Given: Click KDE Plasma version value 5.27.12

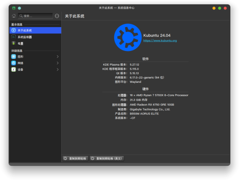Looking at the screenshot, I should coord(134,65).
